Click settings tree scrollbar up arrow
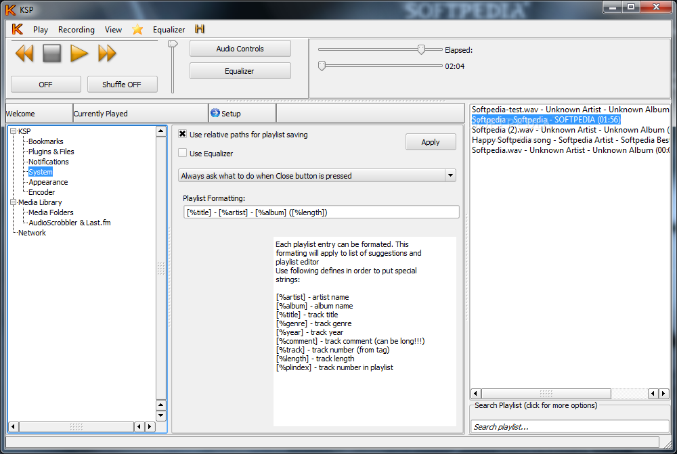This screenshot has height=454, width=677. [x=161, y=131]
